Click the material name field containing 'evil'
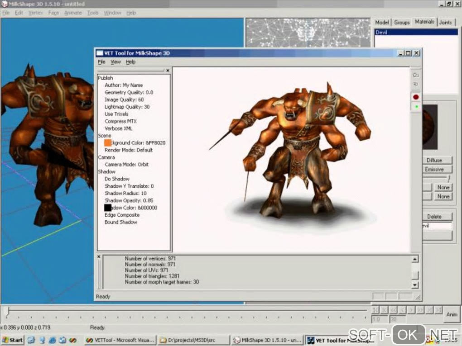This screenshot has width=462, height=346. click(x=437, y=226)
